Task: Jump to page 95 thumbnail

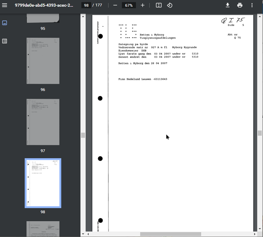Action: (x=43, y=19)
